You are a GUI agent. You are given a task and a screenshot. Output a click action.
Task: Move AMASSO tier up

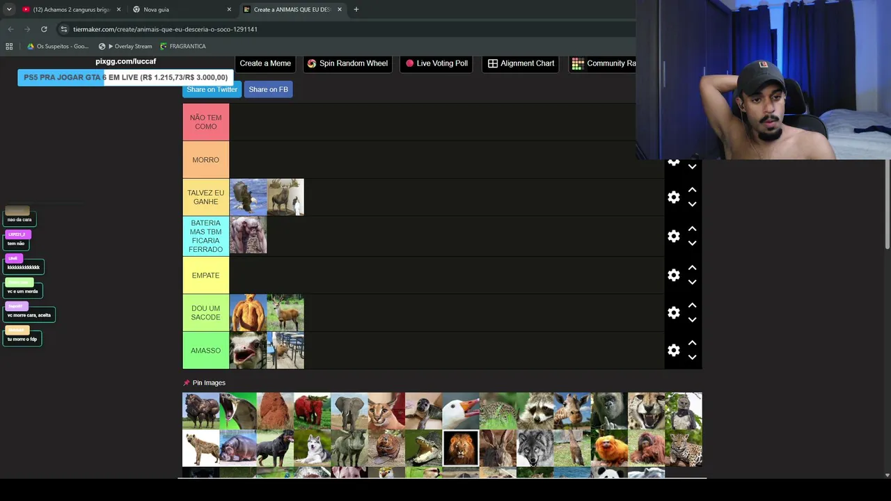(692, 343)
